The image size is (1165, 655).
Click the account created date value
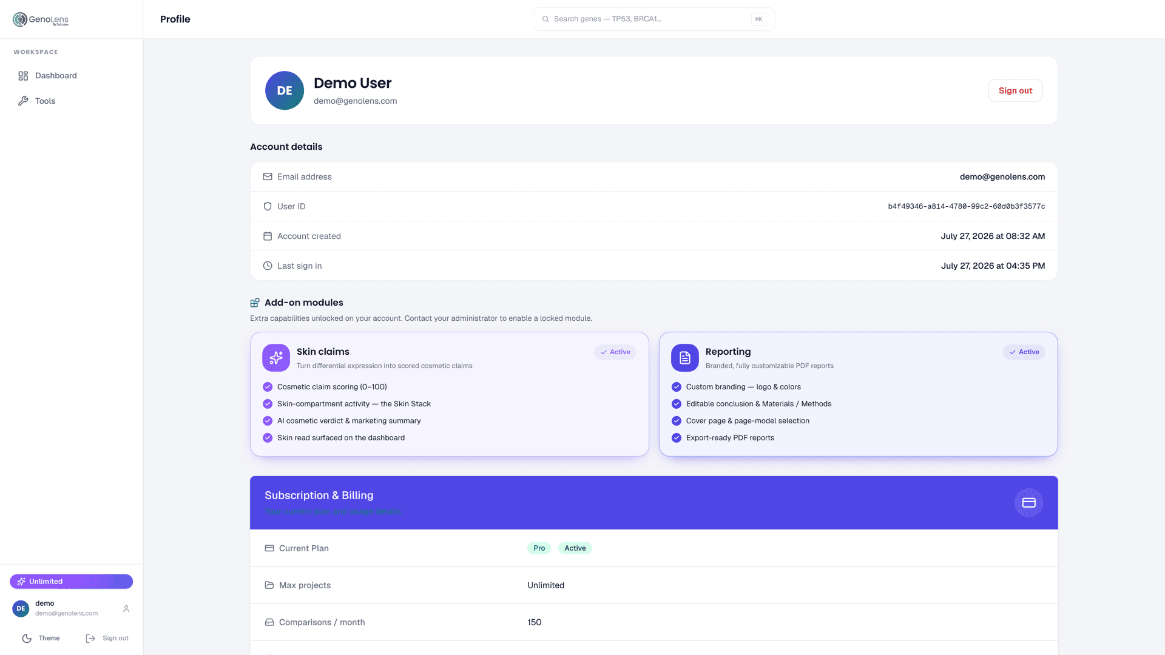pos(993,236)
